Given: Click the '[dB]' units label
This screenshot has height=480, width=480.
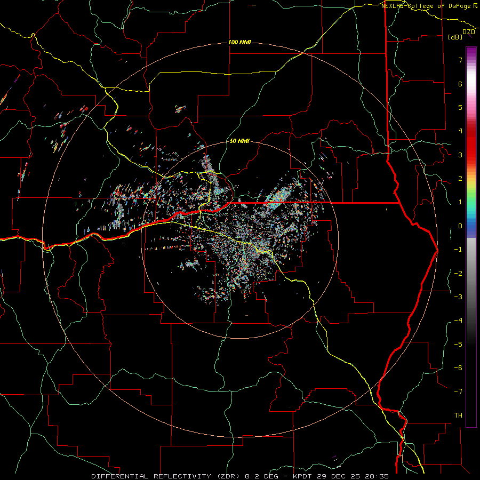Looking at the screenshot, I should (455, 37).
